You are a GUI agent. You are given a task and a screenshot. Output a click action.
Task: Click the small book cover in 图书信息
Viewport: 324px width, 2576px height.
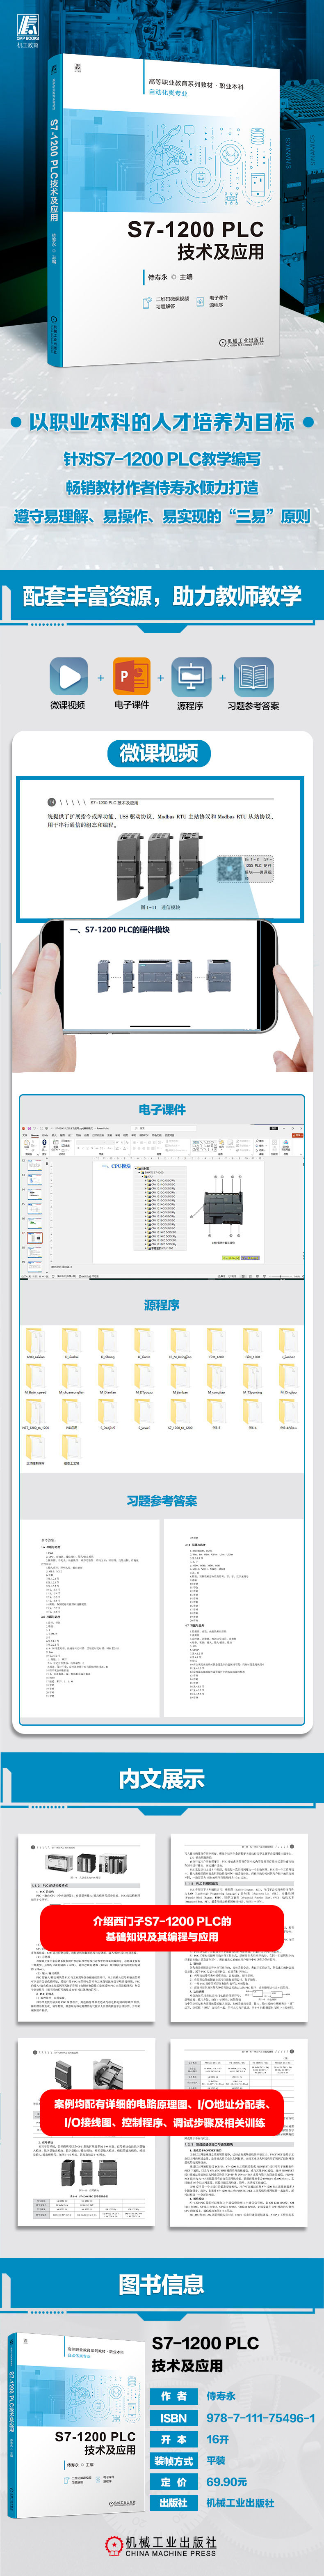click(76, 2425)
